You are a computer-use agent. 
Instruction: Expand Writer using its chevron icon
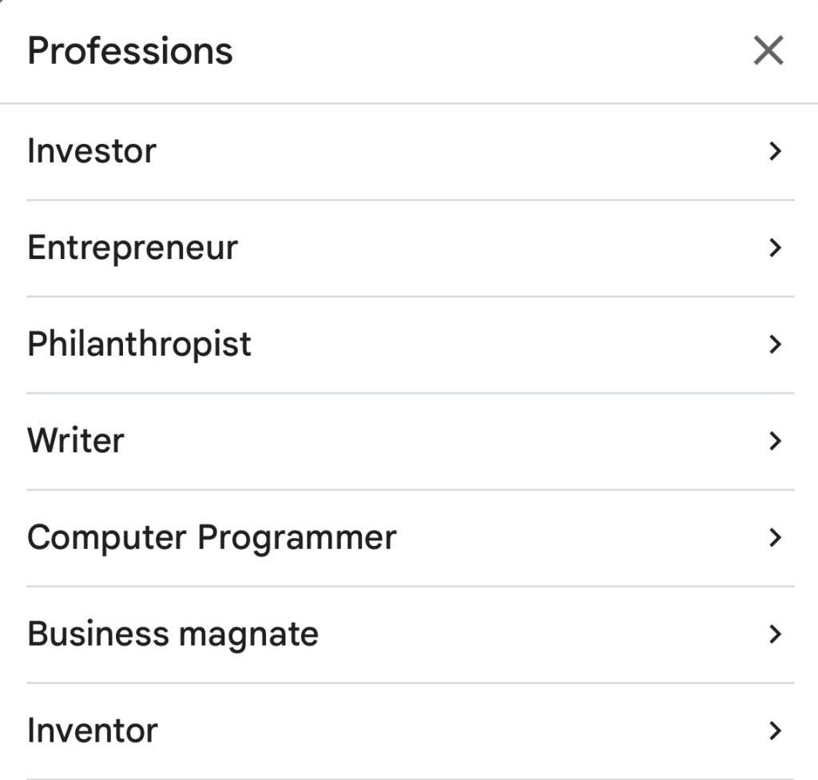(773, 441)
